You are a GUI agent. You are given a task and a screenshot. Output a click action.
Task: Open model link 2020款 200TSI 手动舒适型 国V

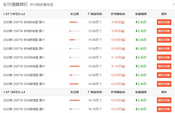[x=24, y=49]
